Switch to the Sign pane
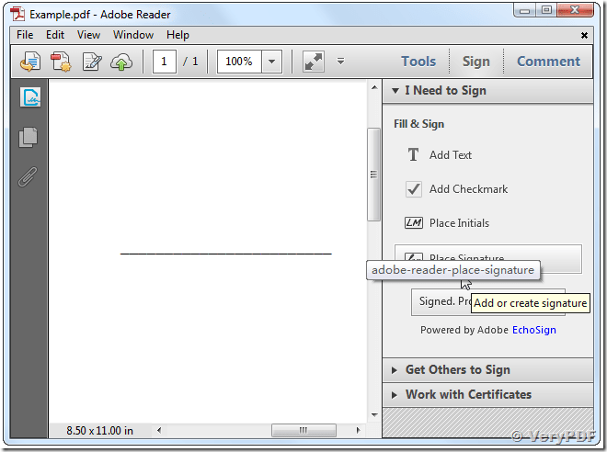 476,62
